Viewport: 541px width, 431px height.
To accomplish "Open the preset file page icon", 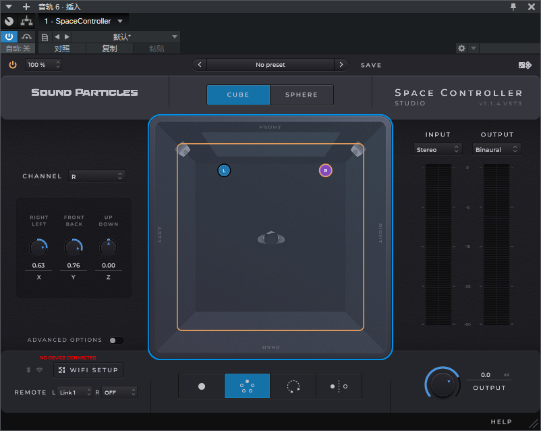I will click(x=45, y=37).
